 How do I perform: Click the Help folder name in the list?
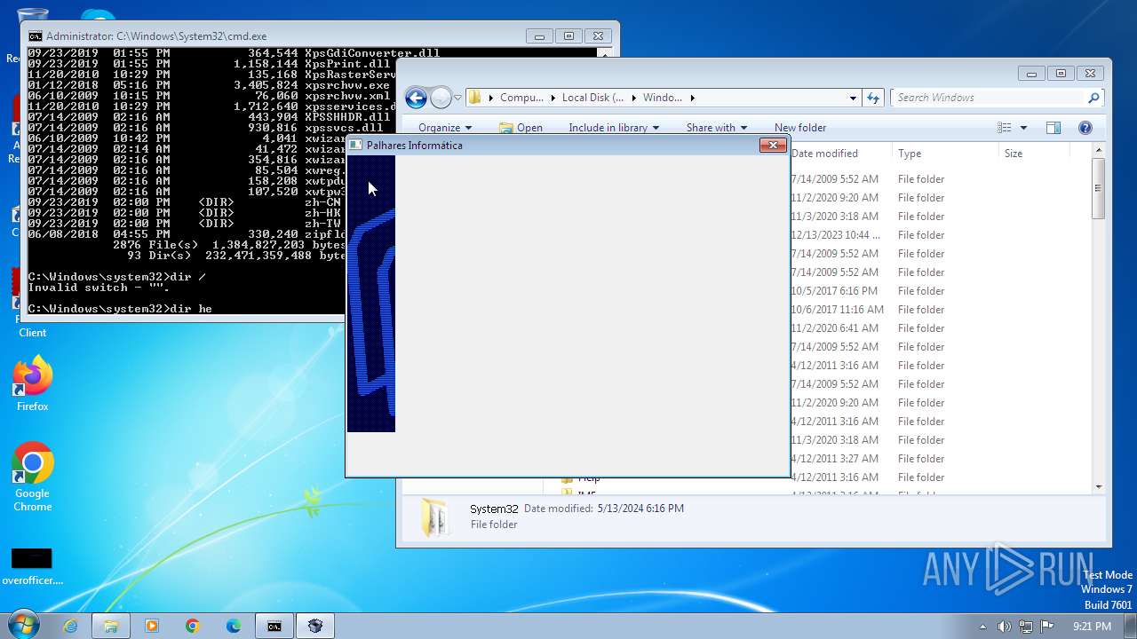click(589, 478)
